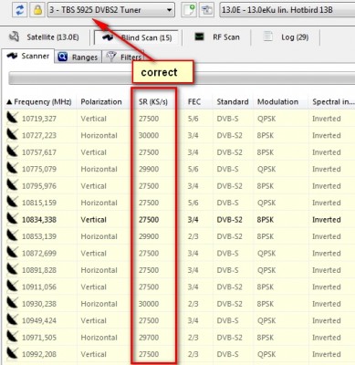This screenshot has width=355, height=365.
Task: Click the refresh tuner arrows icon
Action: (x=20, y=10)
